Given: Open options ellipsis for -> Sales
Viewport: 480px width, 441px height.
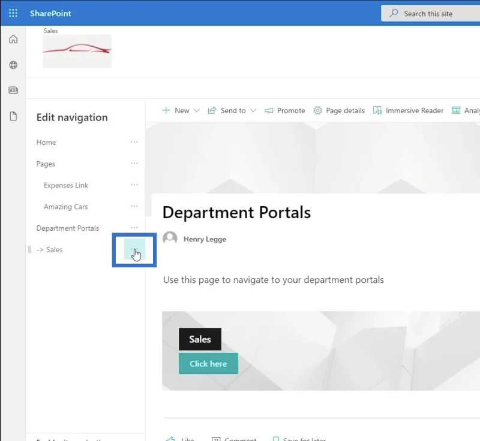Looking at the screenshot, I should 134,249.
